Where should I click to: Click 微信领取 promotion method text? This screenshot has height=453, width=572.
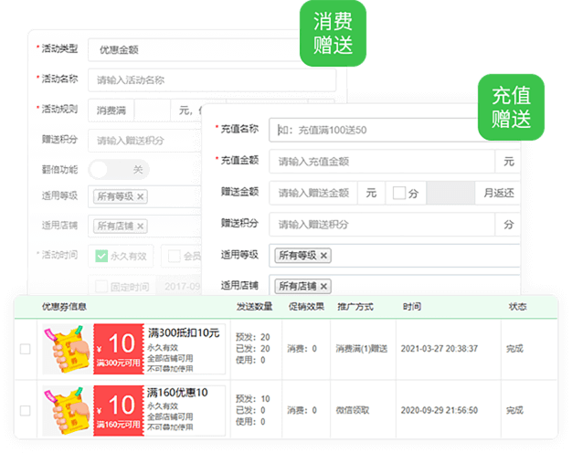[353, 411]
